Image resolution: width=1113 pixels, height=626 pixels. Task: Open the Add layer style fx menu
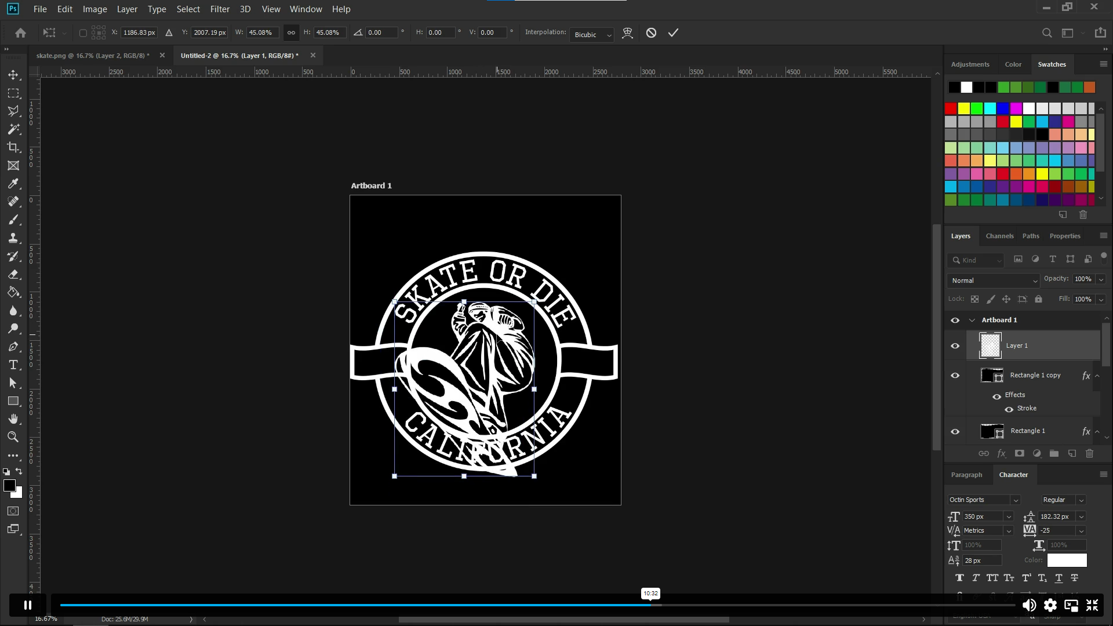pos(1001,453)
